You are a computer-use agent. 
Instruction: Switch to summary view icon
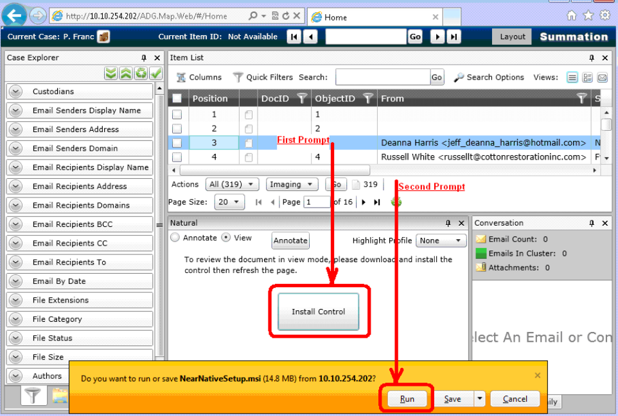click(587, 78)
